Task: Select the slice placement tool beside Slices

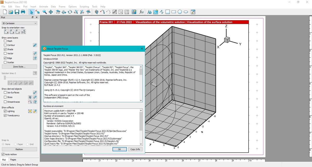Action: 30,97
